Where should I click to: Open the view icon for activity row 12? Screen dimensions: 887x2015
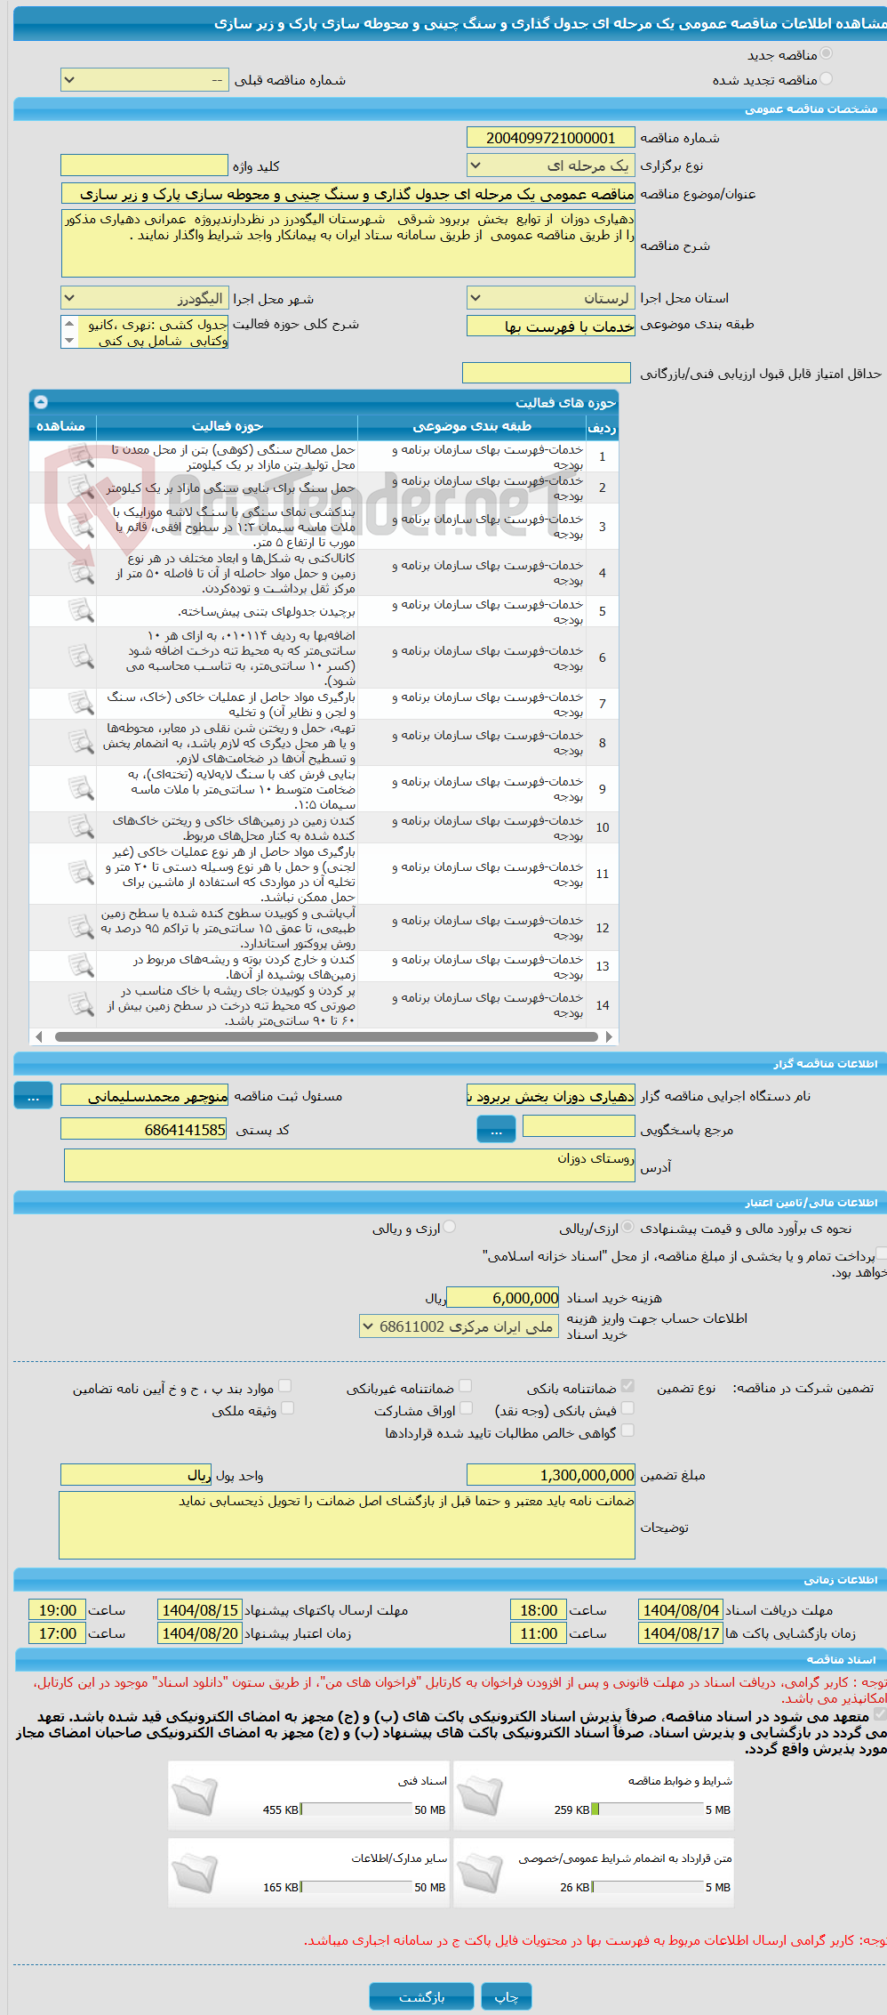click(81, 927)
